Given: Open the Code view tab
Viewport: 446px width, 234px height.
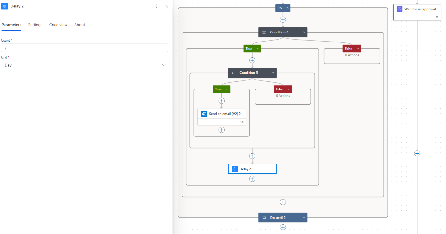Looking at the screenshot, I should pyautogui.click(x=58, y=25).
